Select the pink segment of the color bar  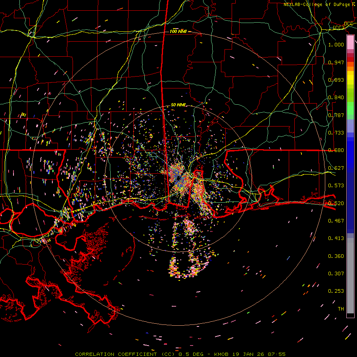point(350,42)
